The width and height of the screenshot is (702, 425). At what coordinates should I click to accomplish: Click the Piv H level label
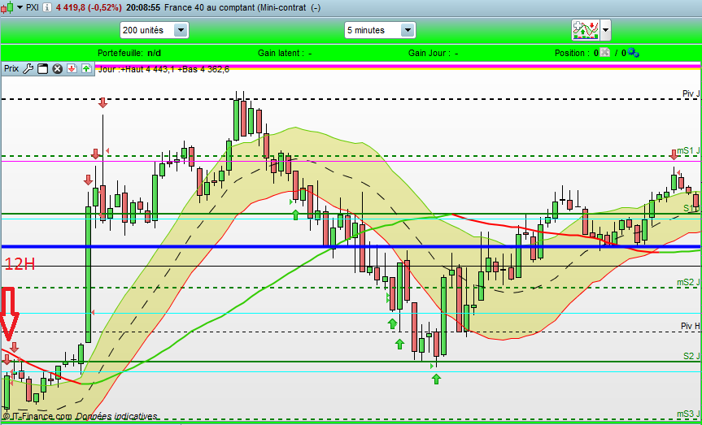691,326
